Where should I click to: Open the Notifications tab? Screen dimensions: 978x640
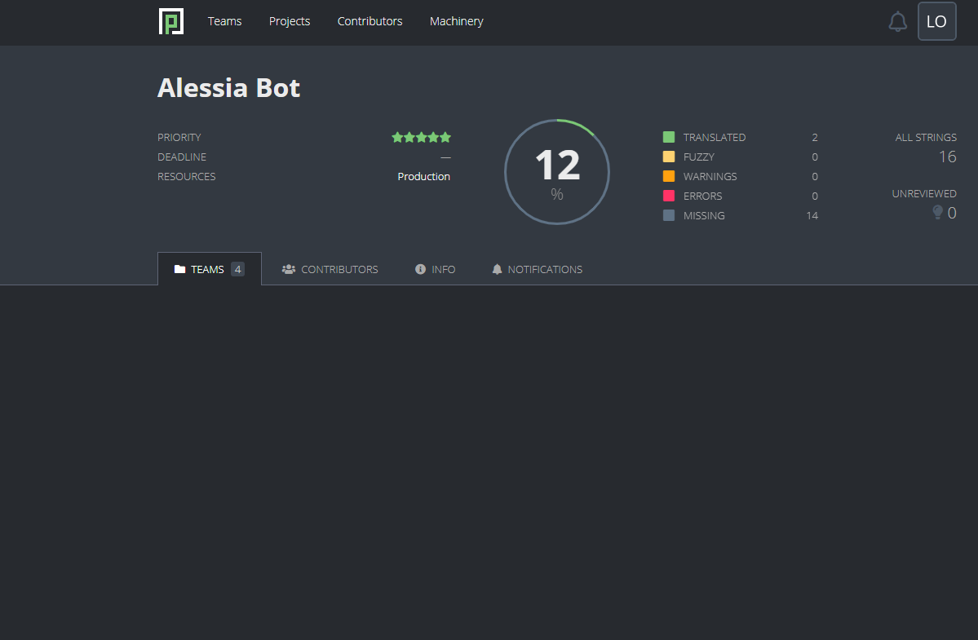tap(538, 269)
